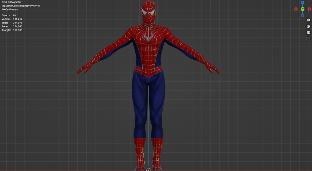Click the object origin point at feet
Screen dimensions: 312x171
point(148,170)
